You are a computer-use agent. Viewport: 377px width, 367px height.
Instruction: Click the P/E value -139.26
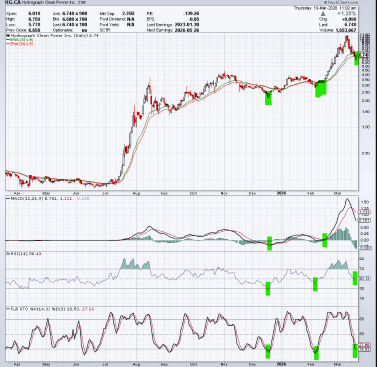pos(191,13)
